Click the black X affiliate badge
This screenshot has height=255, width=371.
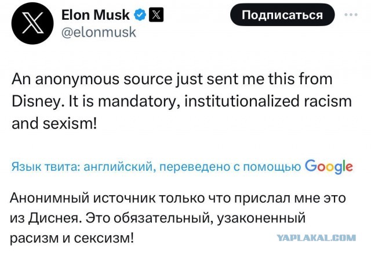[155, 15]
